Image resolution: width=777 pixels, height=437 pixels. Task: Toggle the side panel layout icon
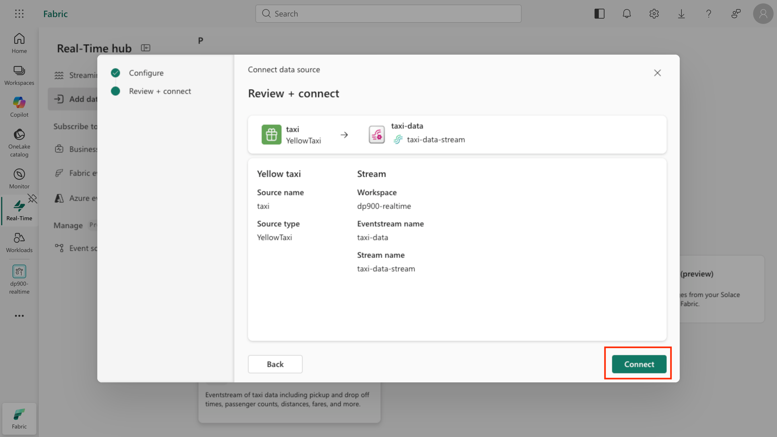point(599,14)
